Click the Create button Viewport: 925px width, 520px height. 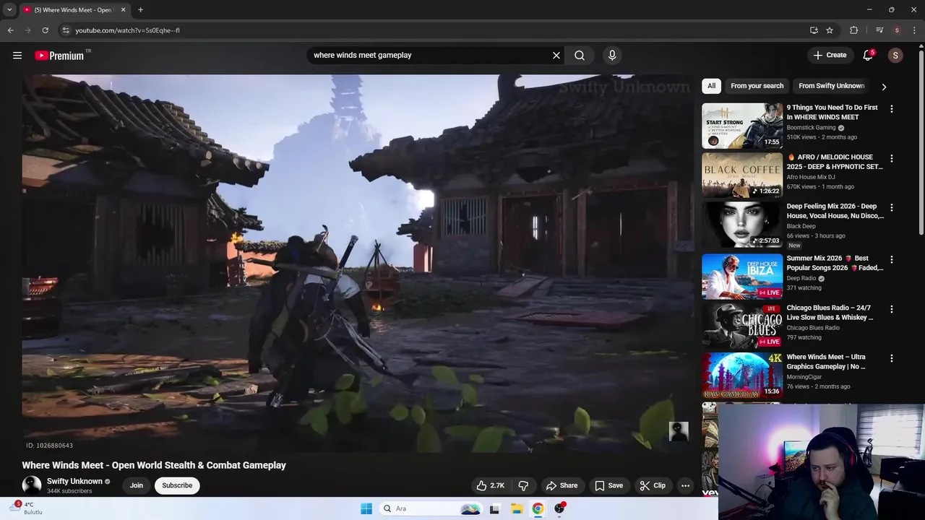[830, 56]
